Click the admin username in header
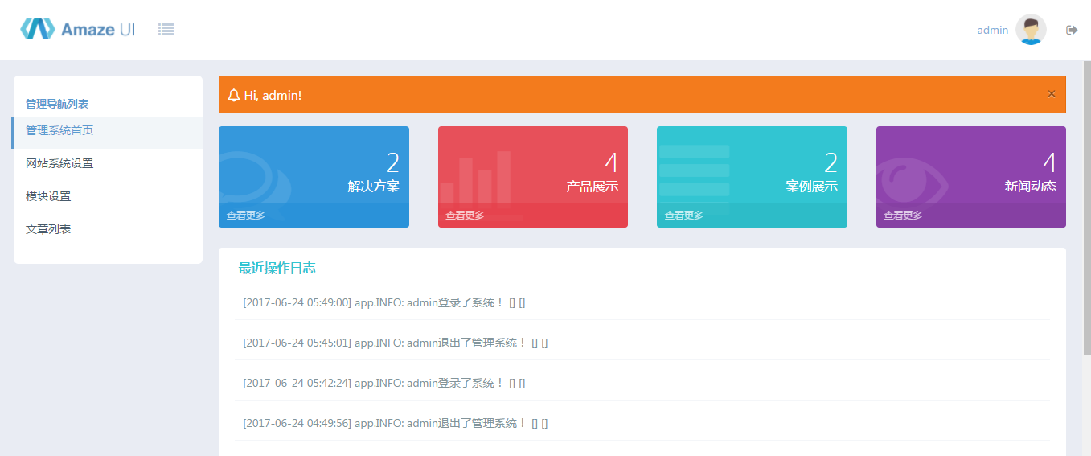 click(x=993, y=30)
